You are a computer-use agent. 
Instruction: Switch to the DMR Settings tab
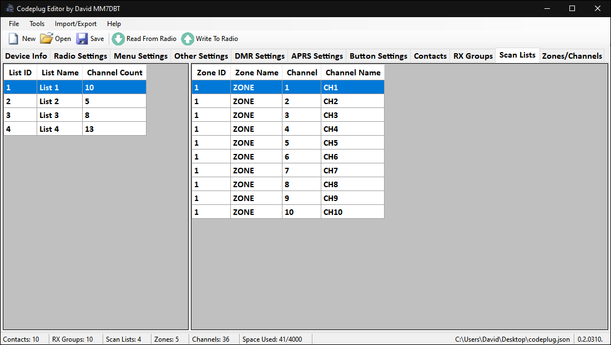259,56
